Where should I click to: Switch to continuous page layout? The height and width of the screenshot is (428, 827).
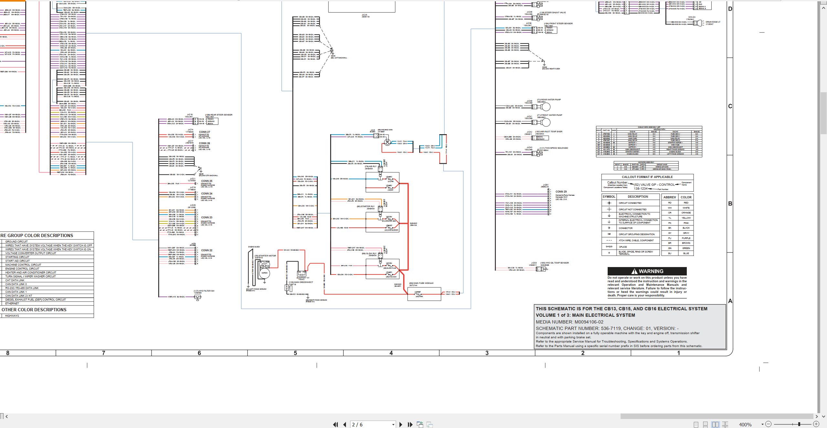706,424
